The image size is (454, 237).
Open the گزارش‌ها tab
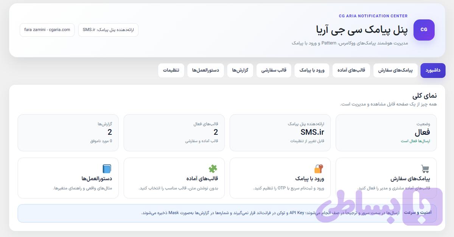pyautogui.click(x=240, y=70)
